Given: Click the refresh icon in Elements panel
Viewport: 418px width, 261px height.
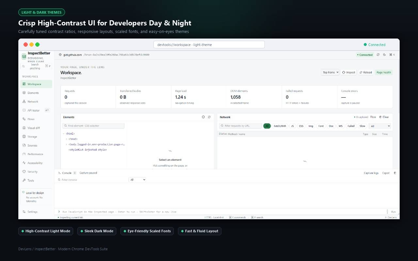Looking at the screenshot, I should click(209, 117).
